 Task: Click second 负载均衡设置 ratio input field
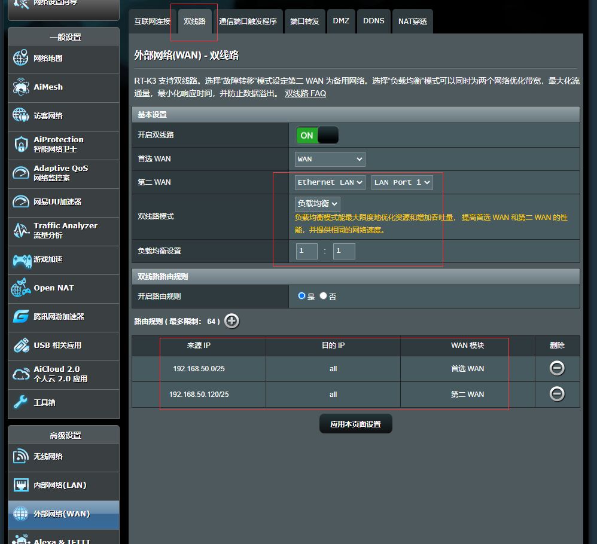point(344,251)
